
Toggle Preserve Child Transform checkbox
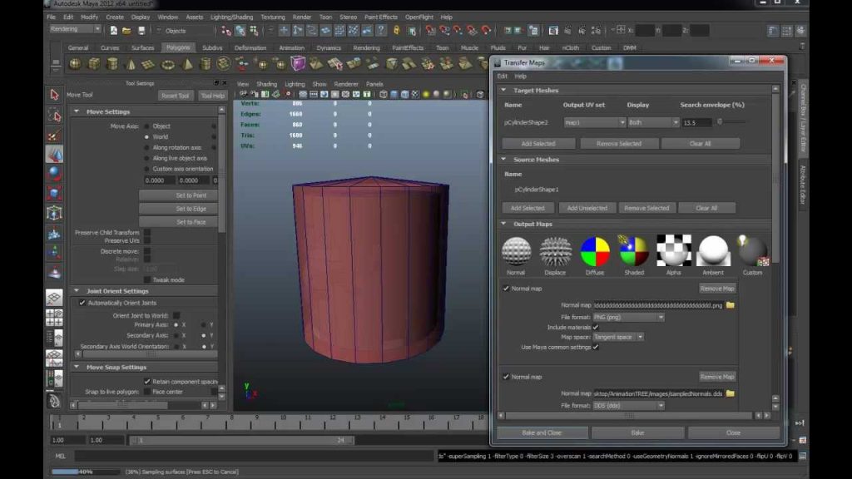147,233
